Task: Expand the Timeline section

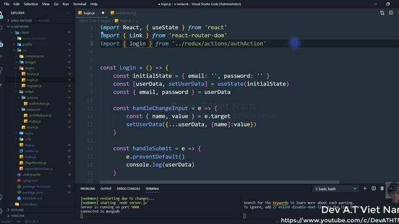Action: click(17, 216)
